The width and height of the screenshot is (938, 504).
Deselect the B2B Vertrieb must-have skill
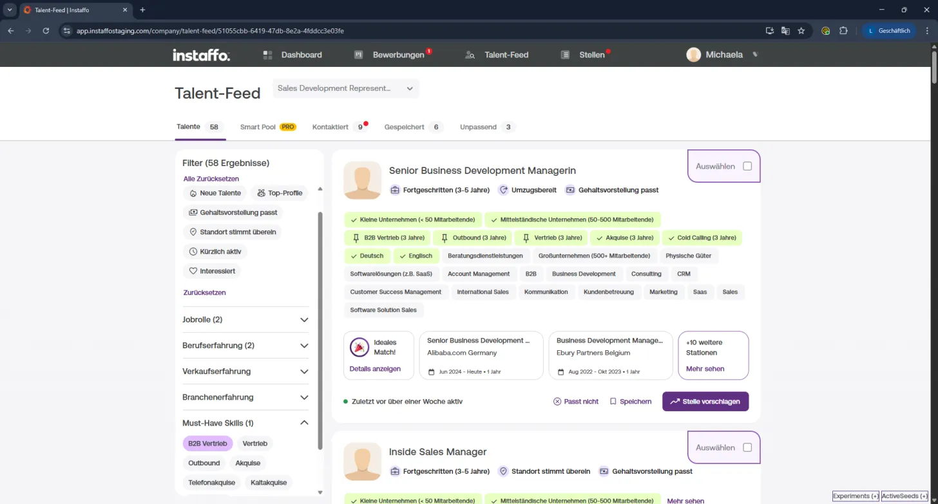point(207,443)
